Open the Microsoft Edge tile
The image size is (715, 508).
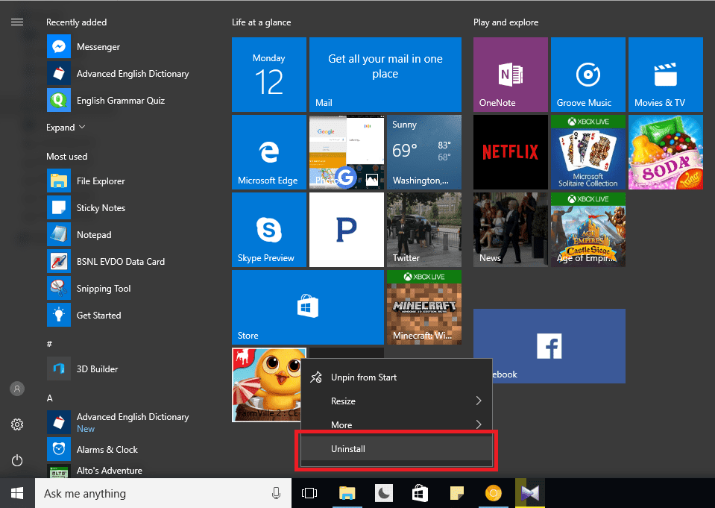point(269,152)
